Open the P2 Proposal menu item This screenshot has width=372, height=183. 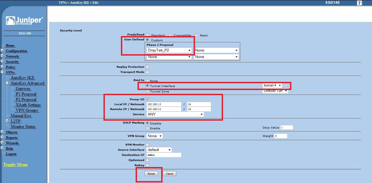point(26,99)
